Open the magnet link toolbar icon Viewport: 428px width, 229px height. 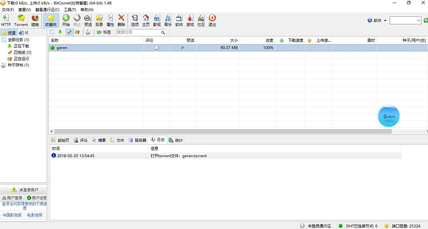[35, 20]
